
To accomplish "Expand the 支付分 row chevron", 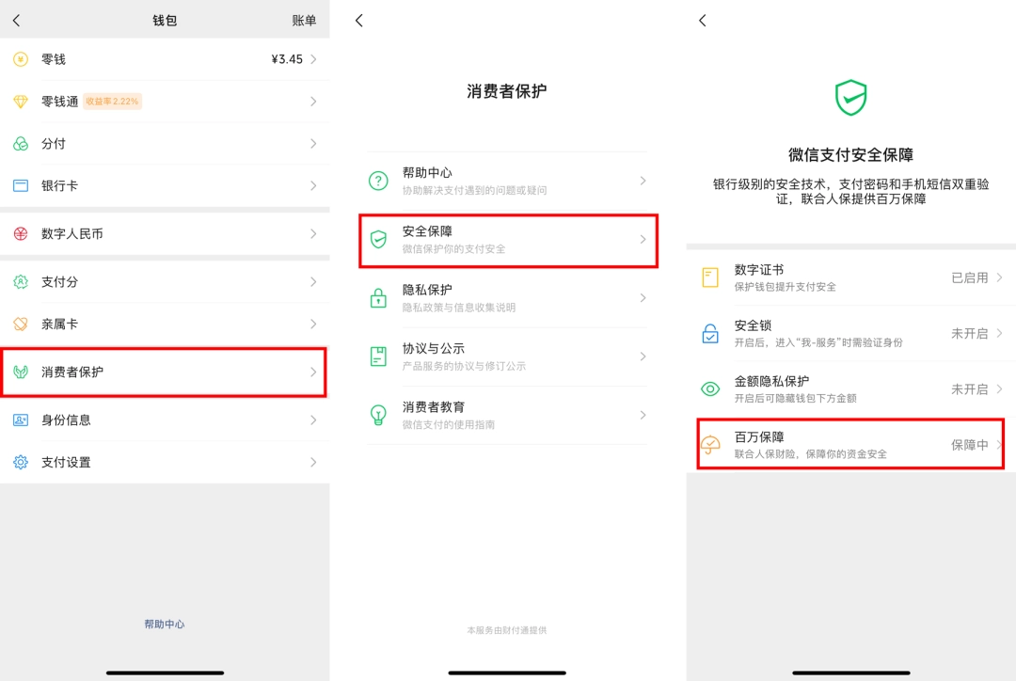I will click(x=313, y=282).
